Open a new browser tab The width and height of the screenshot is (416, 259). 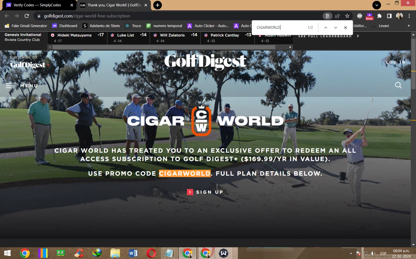(x=158, y=5)
